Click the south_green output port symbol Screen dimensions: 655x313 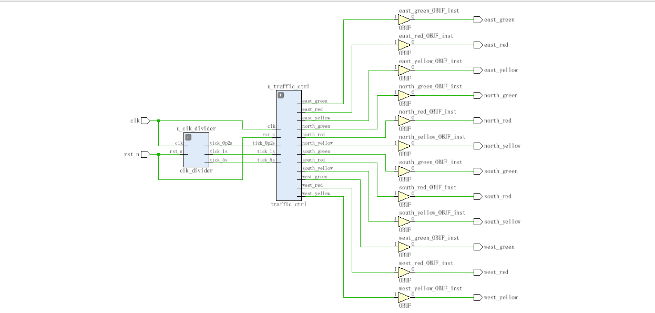(x=478, y=171)
